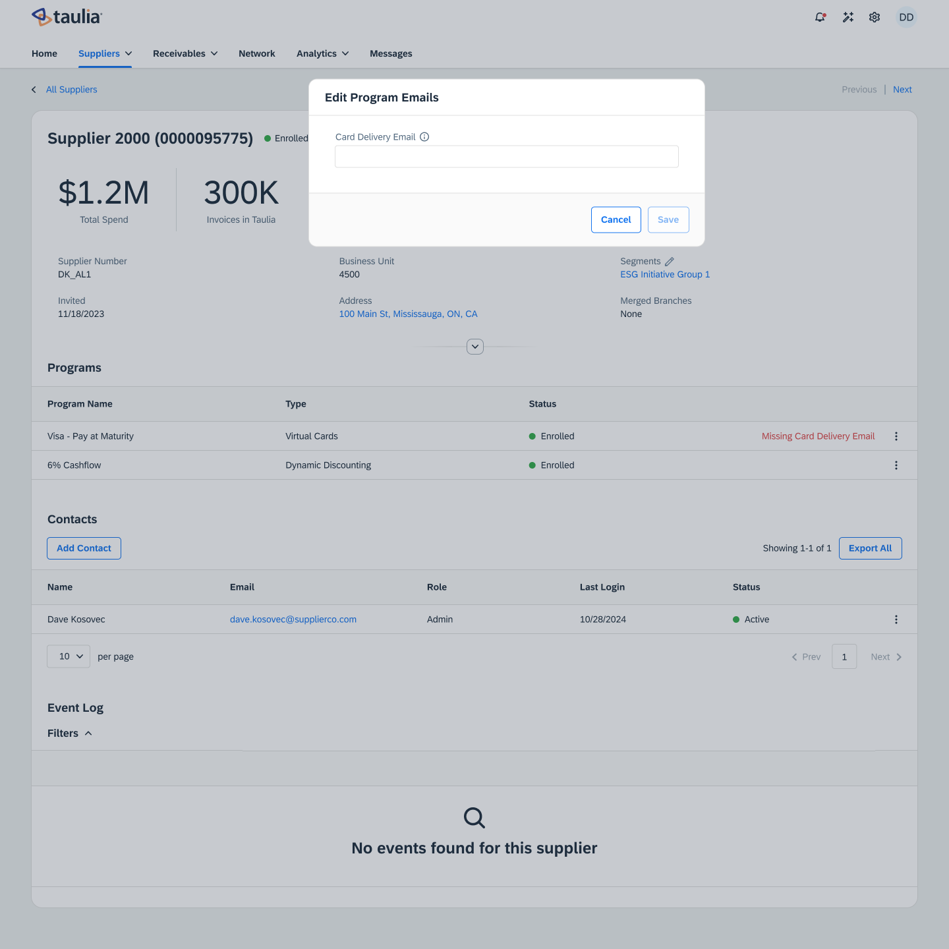Open the settings gear
This screenshot has width=949, height=949.
tap(875, 17)
